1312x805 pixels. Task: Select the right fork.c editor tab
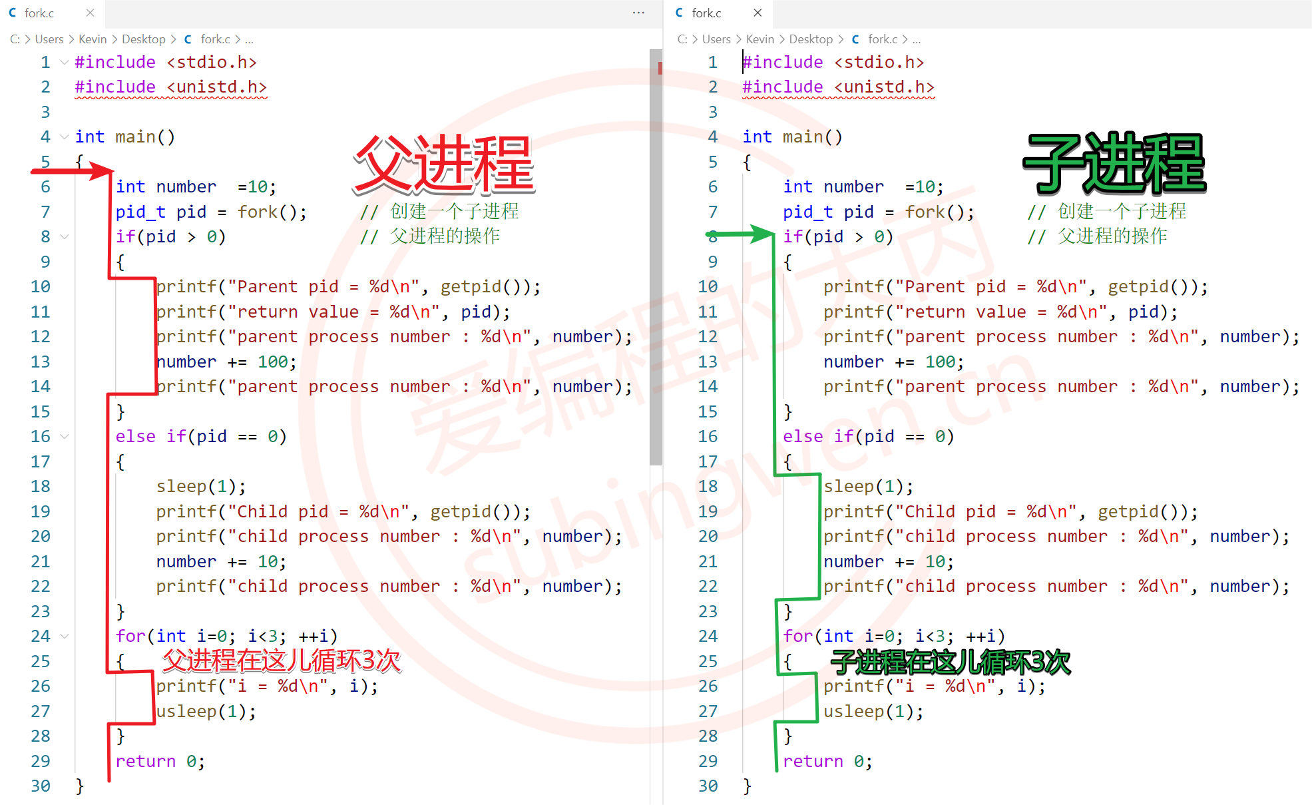719,13
